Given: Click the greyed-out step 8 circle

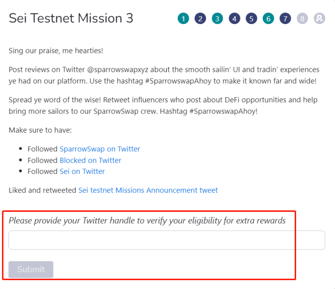Looking at the screenshot, I should pos(303,19).
